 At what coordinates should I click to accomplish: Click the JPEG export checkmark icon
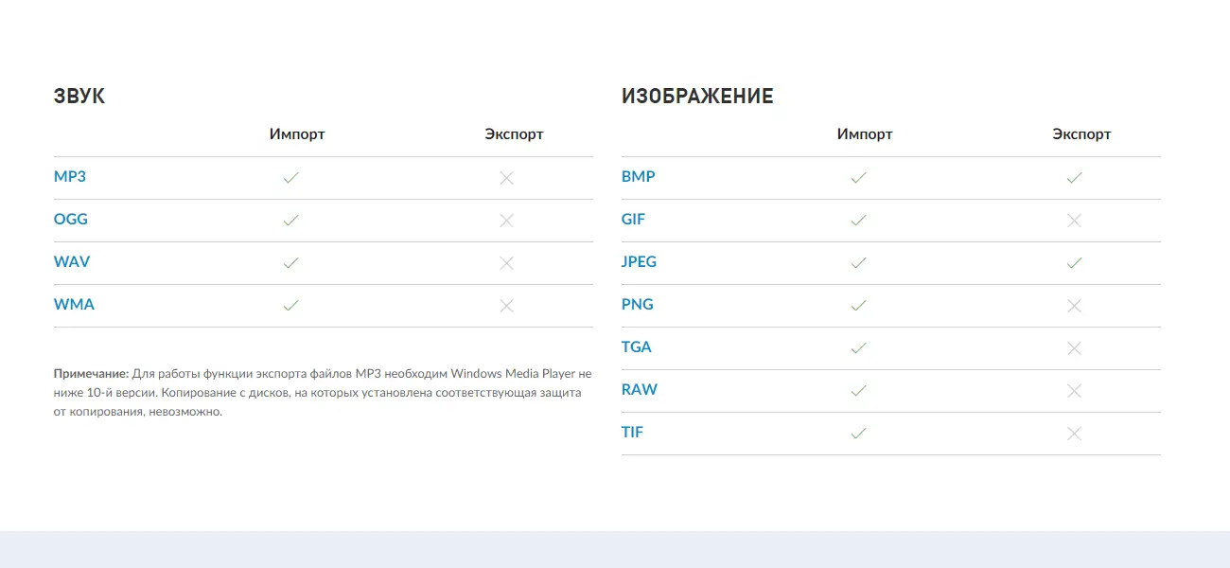(x=1074, y=263)
